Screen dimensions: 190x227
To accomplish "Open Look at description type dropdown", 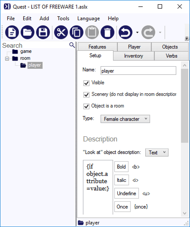I will [x=157, y=152].
